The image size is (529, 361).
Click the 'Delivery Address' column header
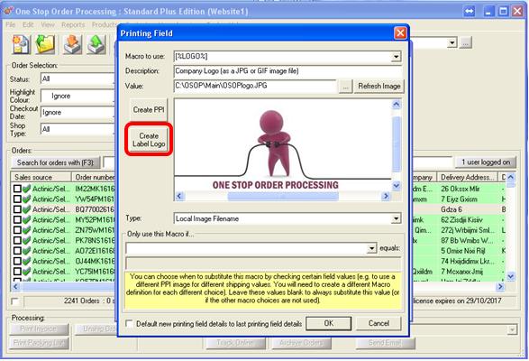467,177
